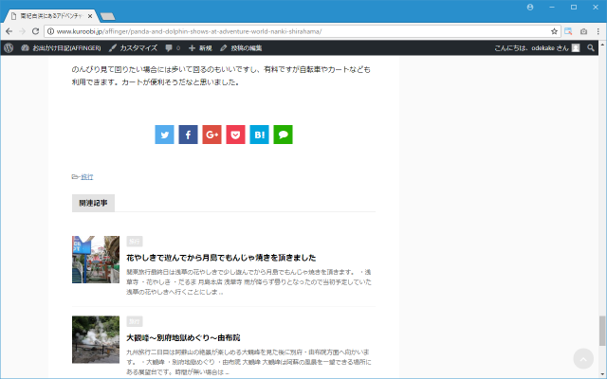Go back with the browser back arrow
The height and width of the screenshot is (379, 607).
(9, 31)
